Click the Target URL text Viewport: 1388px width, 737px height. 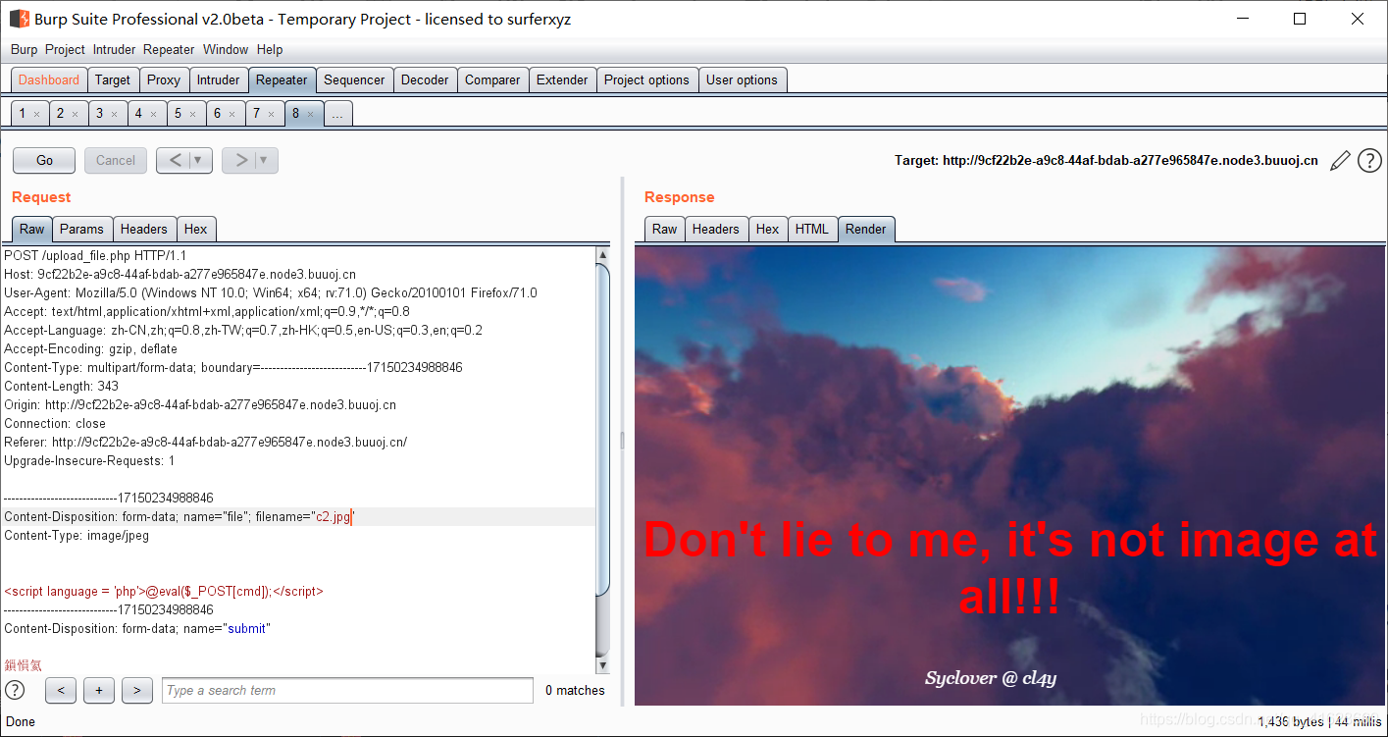coord(1106,160)
